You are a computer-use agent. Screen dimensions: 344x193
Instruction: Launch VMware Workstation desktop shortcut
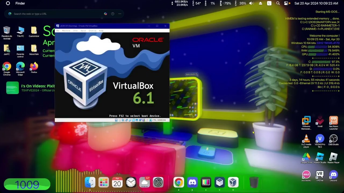(306, 123)
